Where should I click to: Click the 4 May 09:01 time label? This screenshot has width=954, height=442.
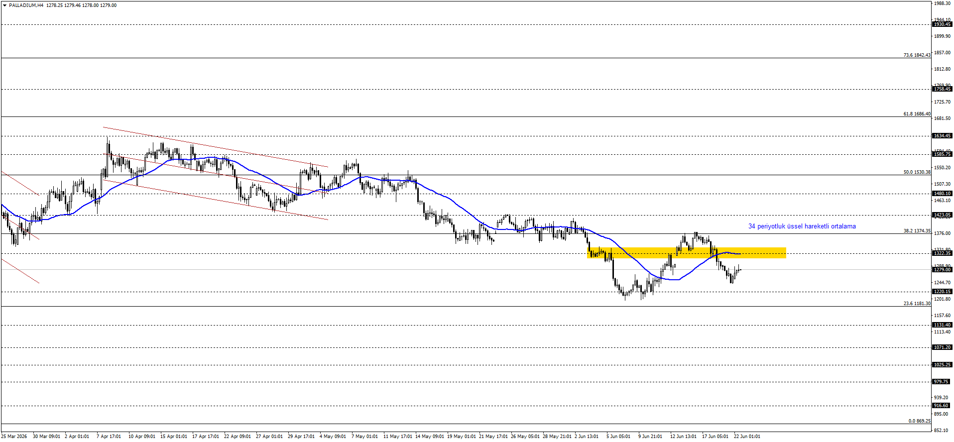(333, 437)
